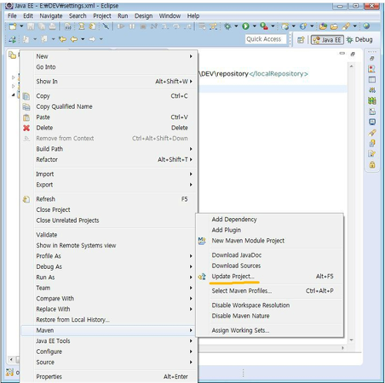The image size is (385, 383).
Task: Click the Copy icon in the context menu
Action: click(x=26, y=96)
